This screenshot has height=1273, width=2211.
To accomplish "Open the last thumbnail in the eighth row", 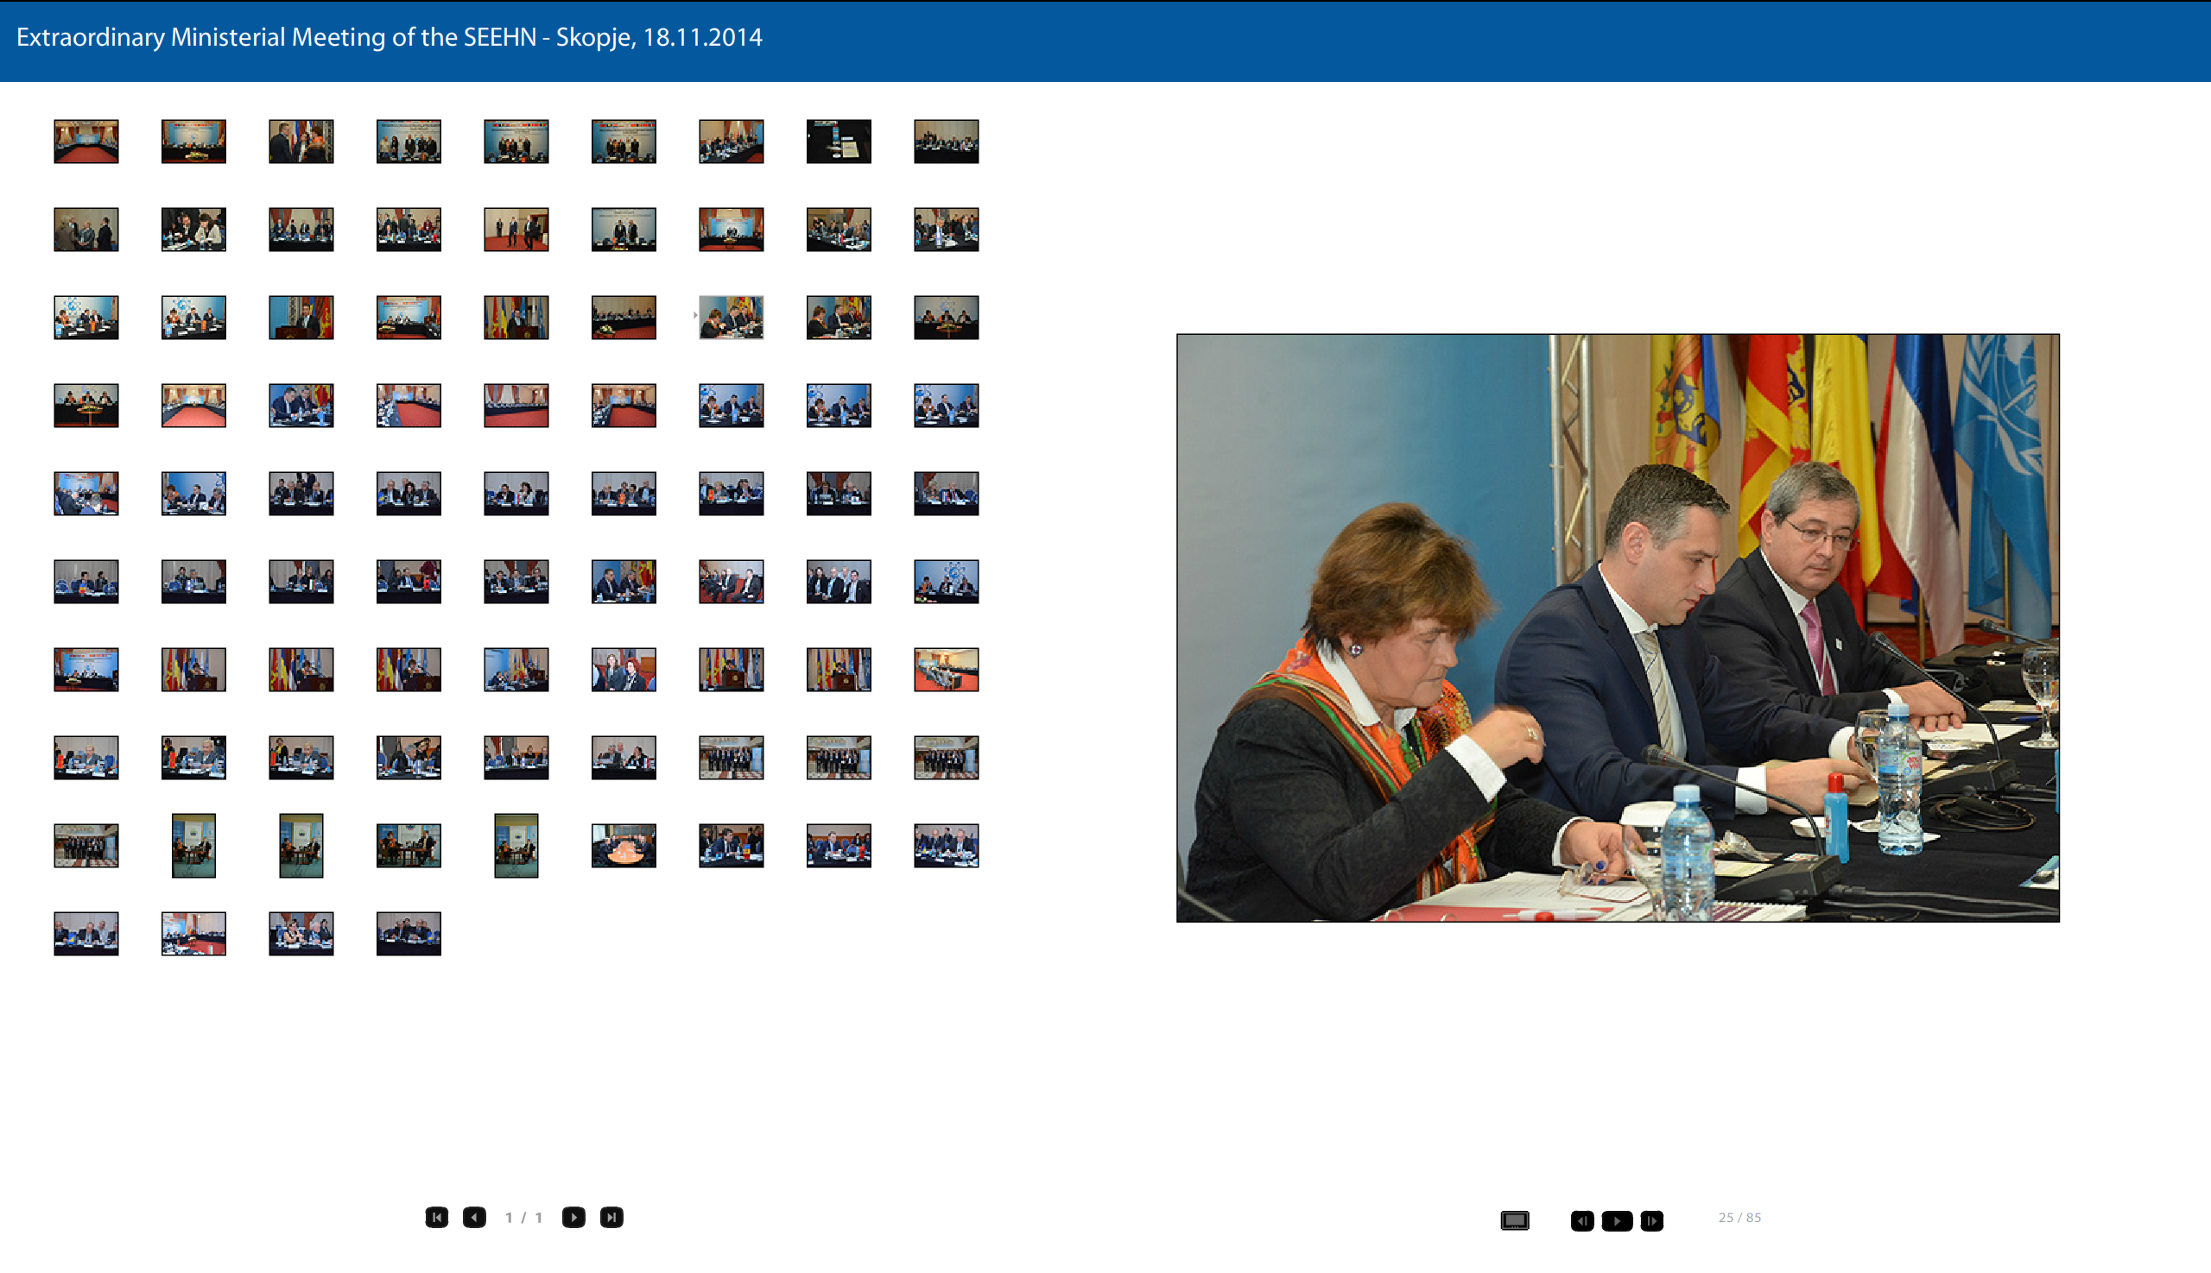I will point(946,758).
